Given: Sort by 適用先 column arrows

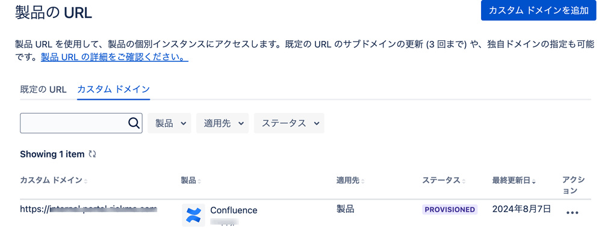Looking at the screenshot, I should [363, 181].
